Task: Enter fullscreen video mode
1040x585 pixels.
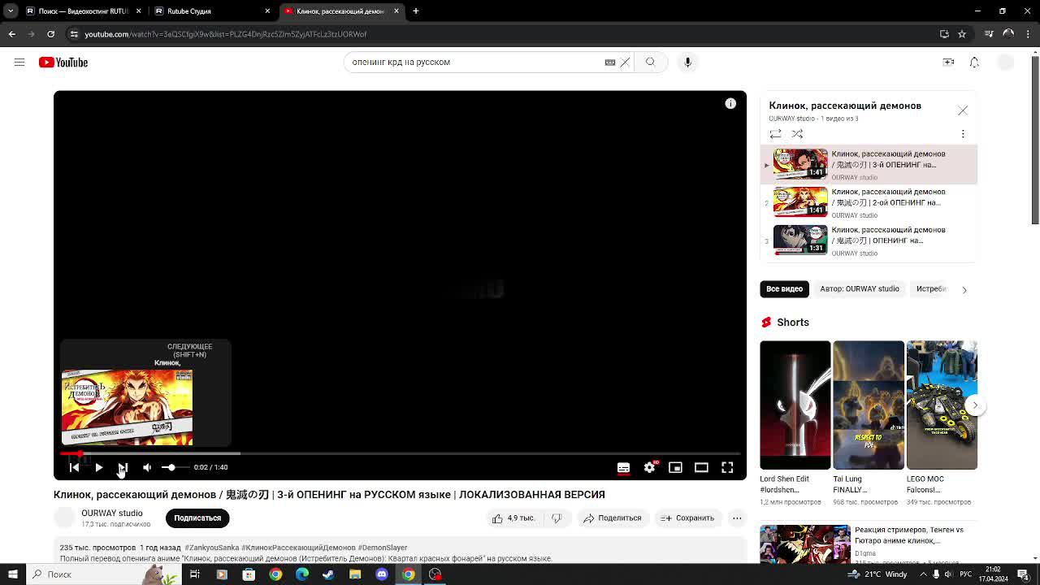Action: pyautogui.click(x=727, y=467)
